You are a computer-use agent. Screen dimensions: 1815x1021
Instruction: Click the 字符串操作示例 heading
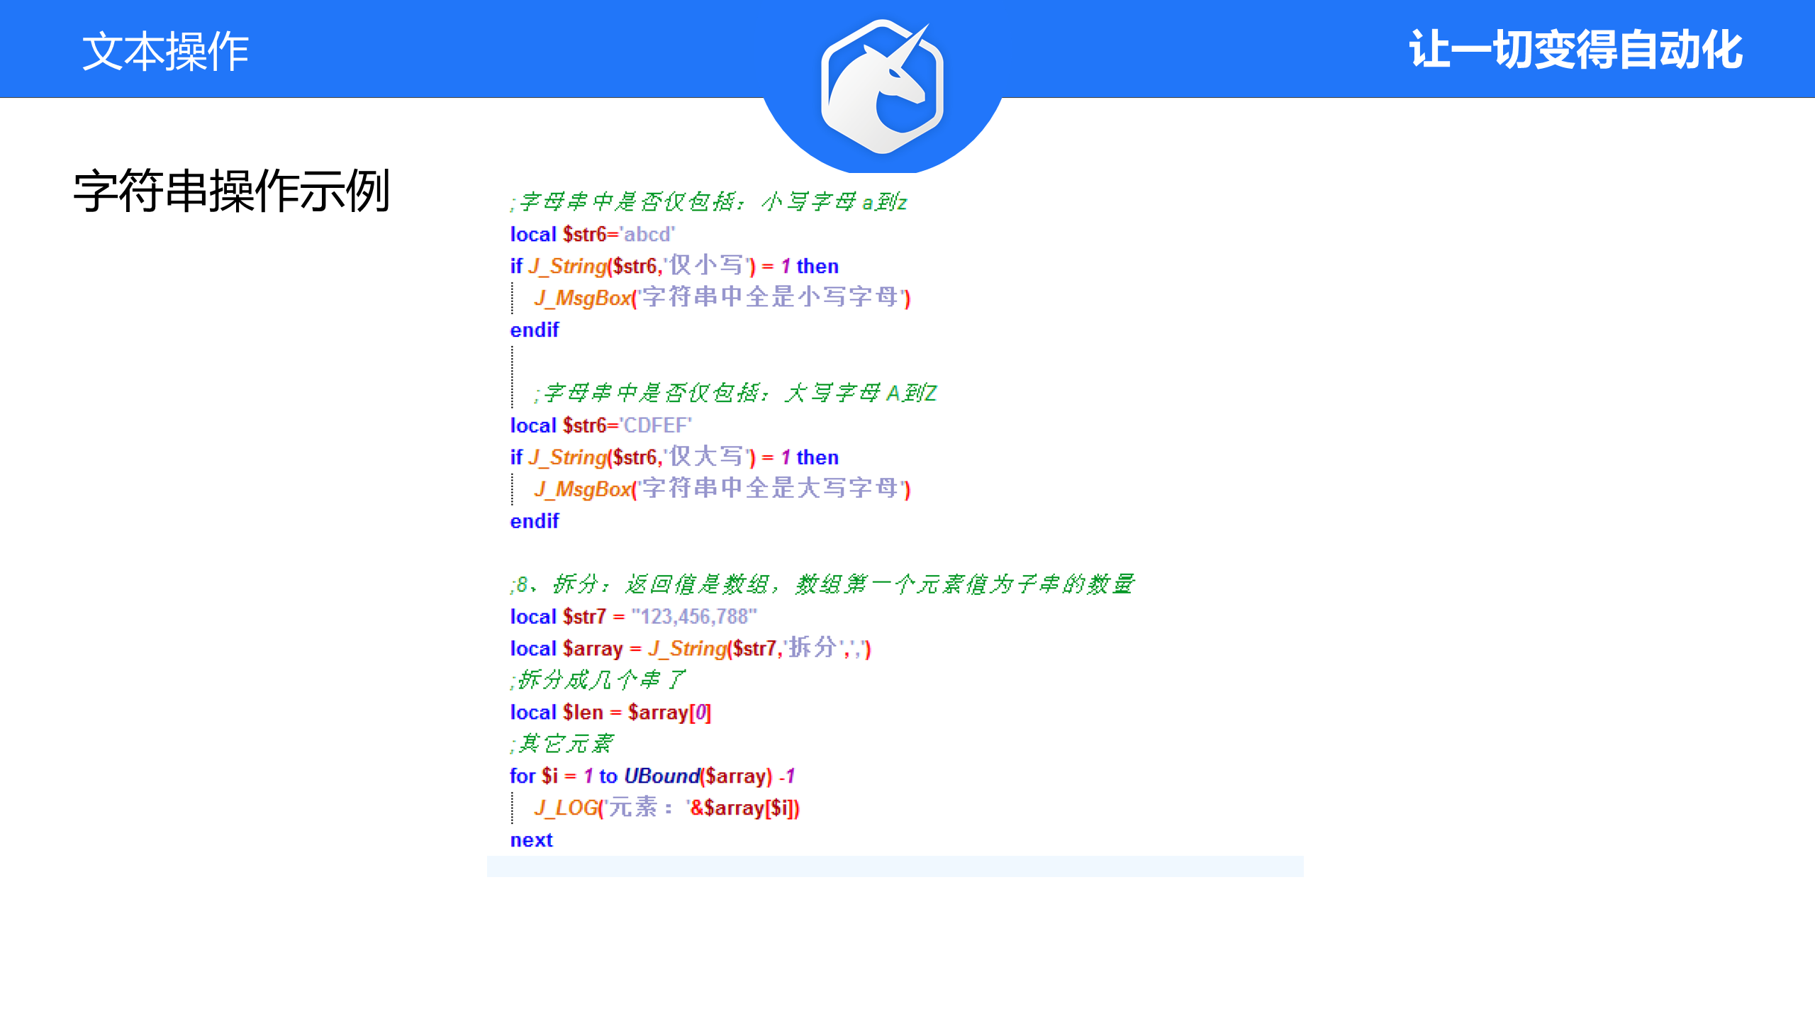click(232, 191)
